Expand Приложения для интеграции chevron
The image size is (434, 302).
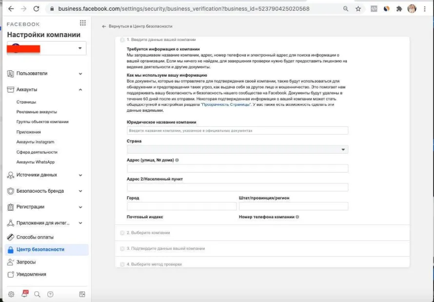[80, 223]
